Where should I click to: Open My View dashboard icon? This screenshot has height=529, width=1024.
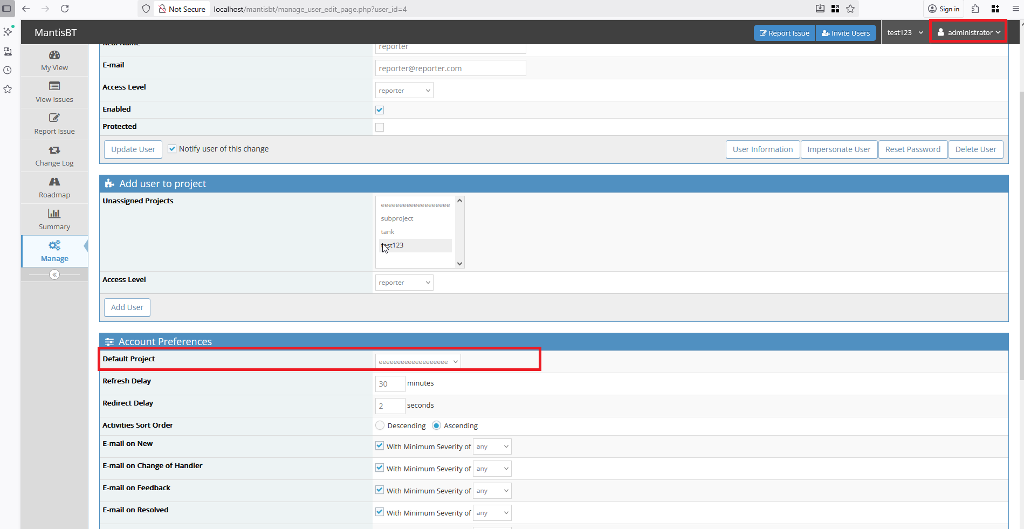pos(54,55)
